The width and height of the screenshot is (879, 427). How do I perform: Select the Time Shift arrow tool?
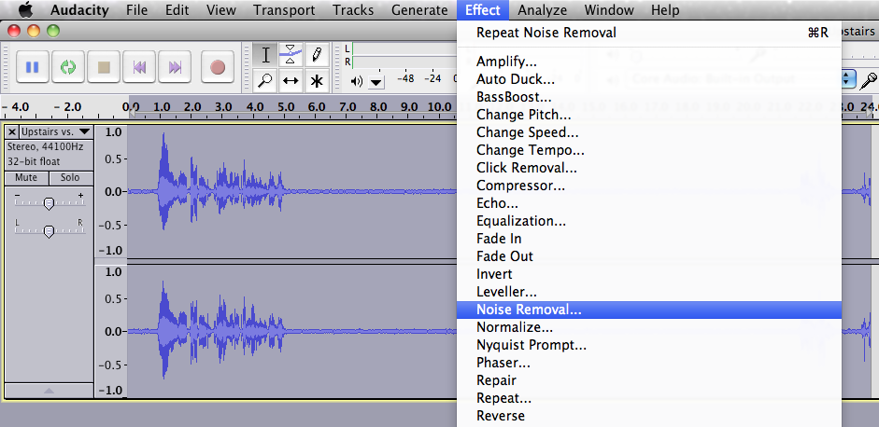click(291, 80)
